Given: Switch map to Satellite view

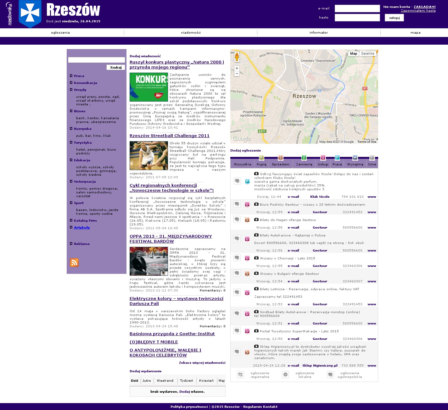Looking at the screenshot, I should pos(368,53).
